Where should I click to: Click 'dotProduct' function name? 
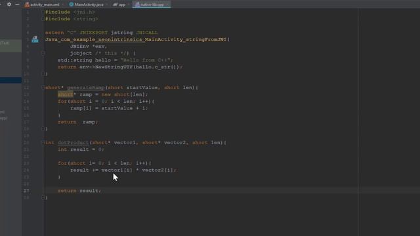[x=73, y=143]
